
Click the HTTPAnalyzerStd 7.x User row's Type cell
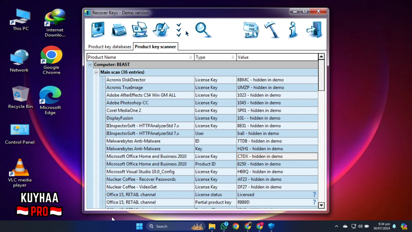pyautogui.click(x=215, y=133)
